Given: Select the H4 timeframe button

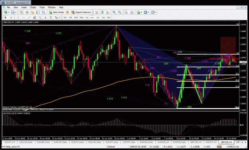Looking at the screenshot, I should point(92,18).
